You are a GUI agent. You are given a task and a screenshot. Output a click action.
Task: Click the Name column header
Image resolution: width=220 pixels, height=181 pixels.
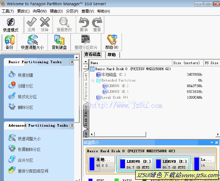131,63
